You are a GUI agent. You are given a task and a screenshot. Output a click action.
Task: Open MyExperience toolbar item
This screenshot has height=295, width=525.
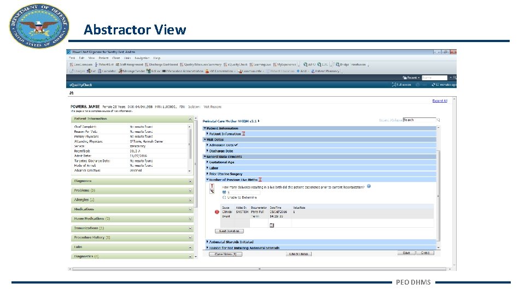(284, 64)
